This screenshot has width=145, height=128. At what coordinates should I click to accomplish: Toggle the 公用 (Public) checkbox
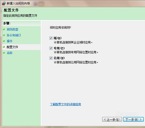(51, 58)
